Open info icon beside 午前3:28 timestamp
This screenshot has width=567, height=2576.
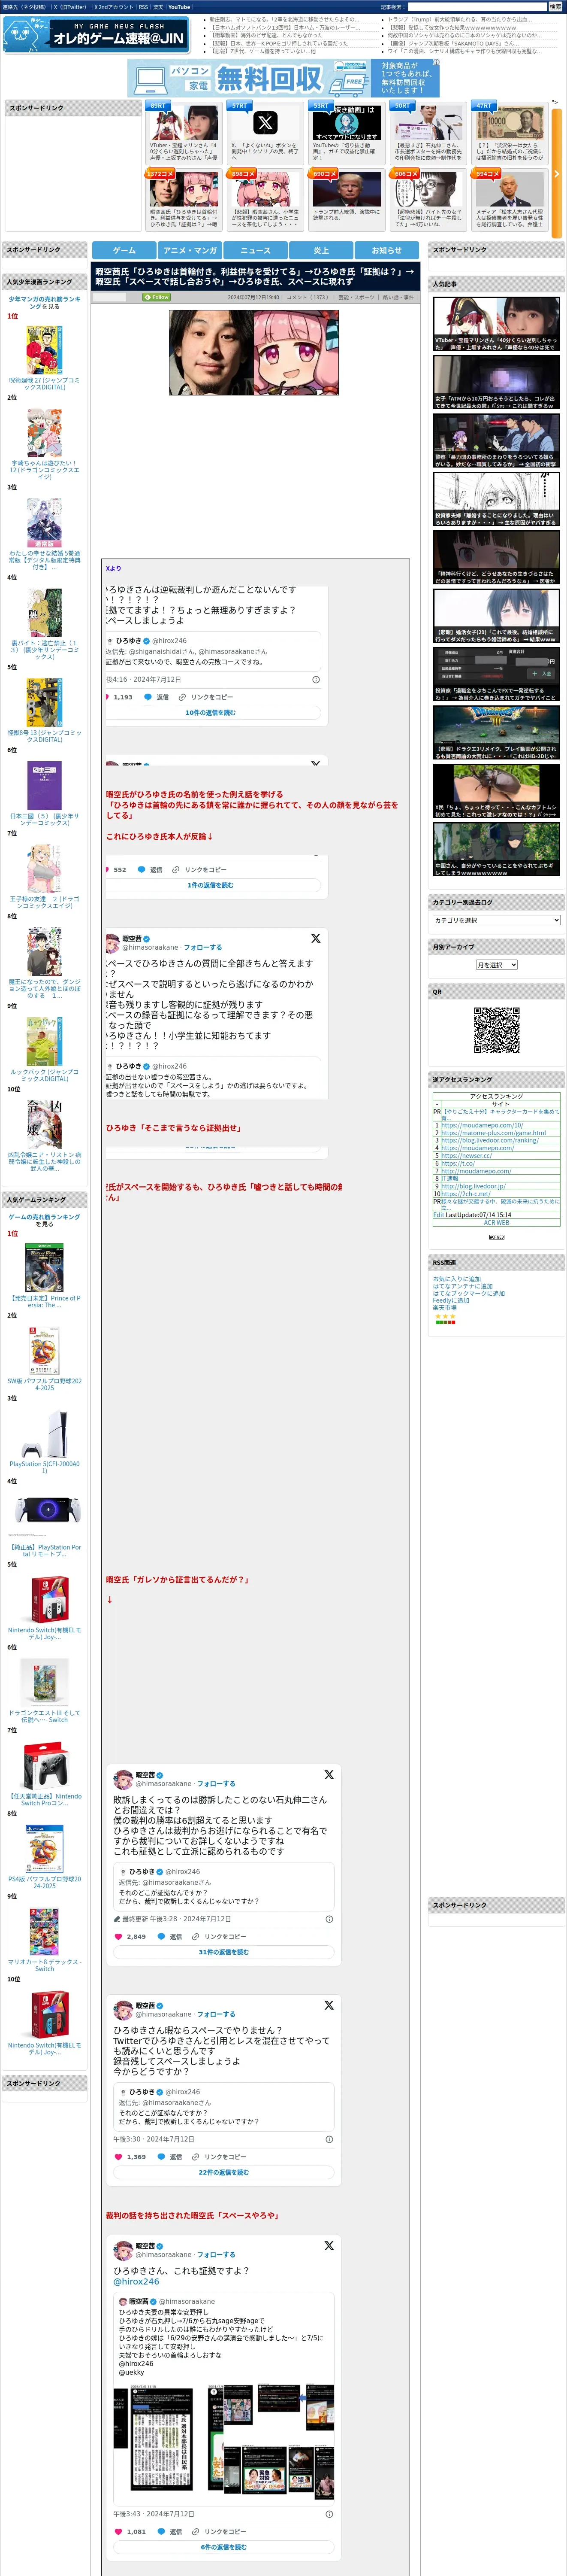point(329,1919)
